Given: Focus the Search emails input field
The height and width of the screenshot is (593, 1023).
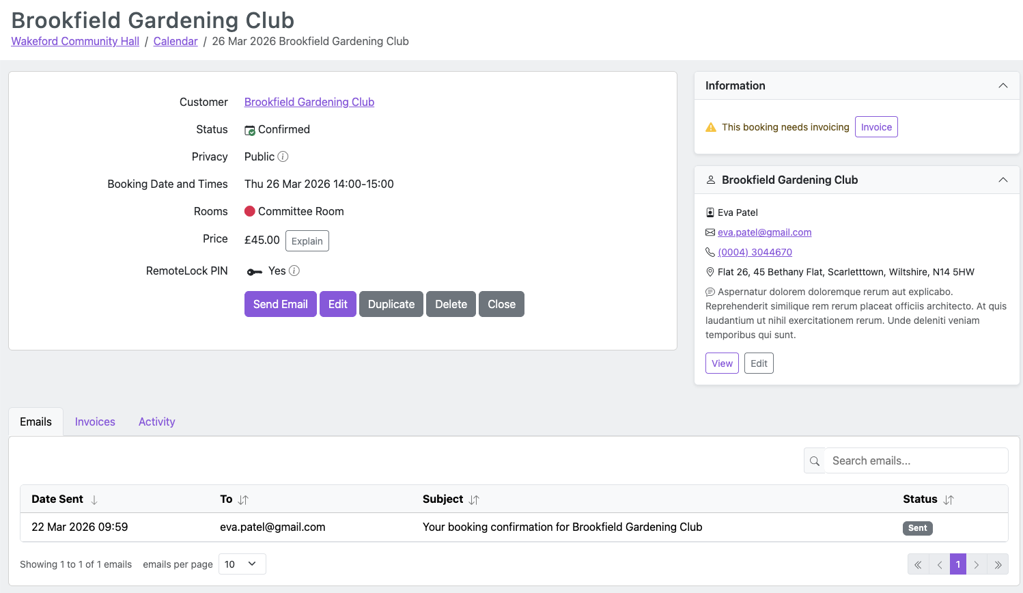Looking at the screenshot, I should 915,461.
